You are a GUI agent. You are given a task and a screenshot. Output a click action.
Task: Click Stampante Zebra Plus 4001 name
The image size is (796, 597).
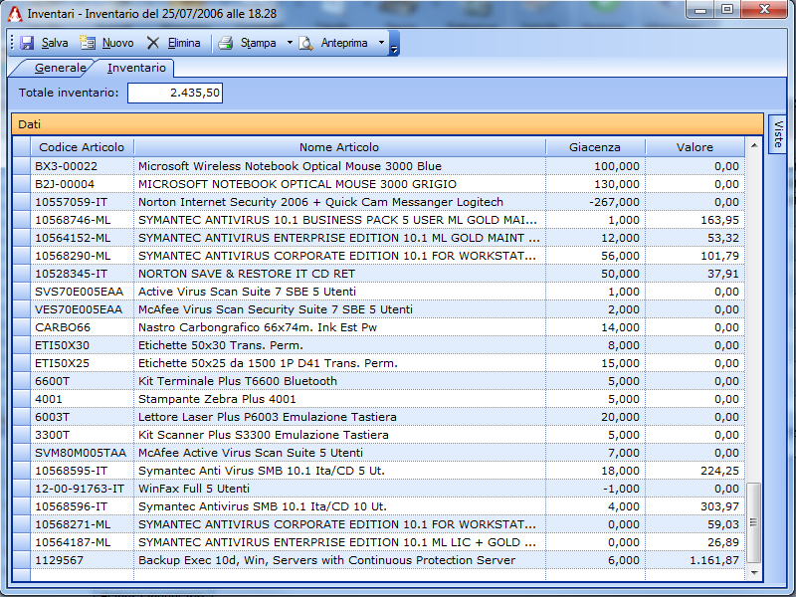(x=217, y=399)
